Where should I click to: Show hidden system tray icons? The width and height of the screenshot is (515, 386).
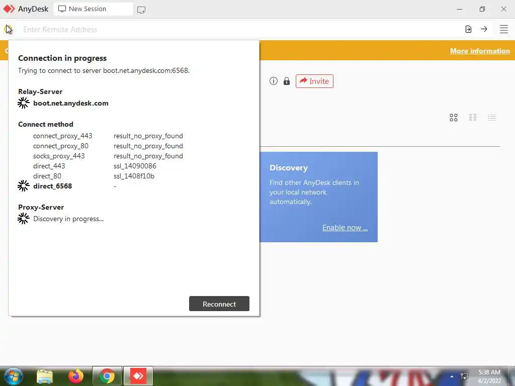click(x=452, y=376)
